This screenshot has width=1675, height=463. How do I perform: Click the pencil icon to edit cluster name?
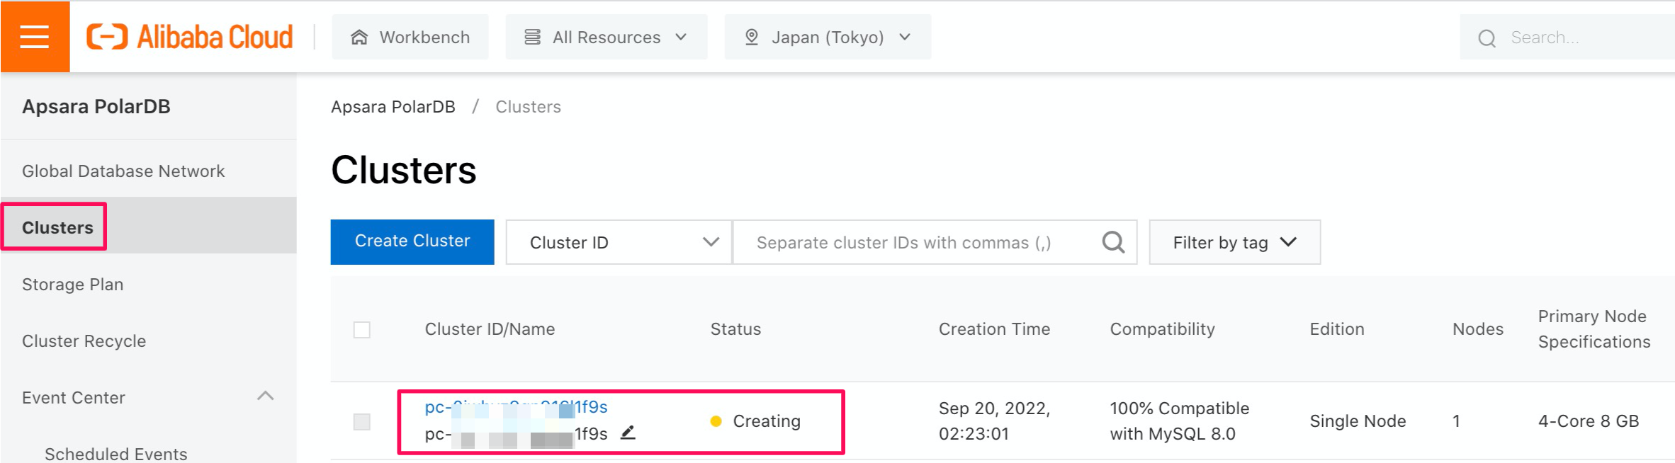[628, 433]
